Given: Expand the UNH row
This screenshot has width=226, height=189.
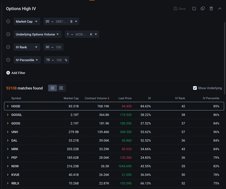Looking at the screenshot, I should point(8,132).
